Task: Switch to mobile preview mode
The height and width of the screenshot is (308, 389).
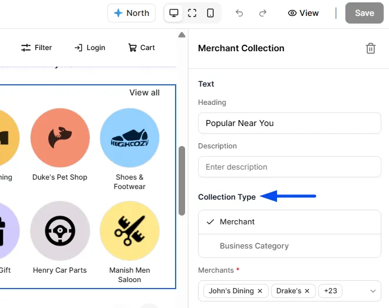Action: [210, 13]
